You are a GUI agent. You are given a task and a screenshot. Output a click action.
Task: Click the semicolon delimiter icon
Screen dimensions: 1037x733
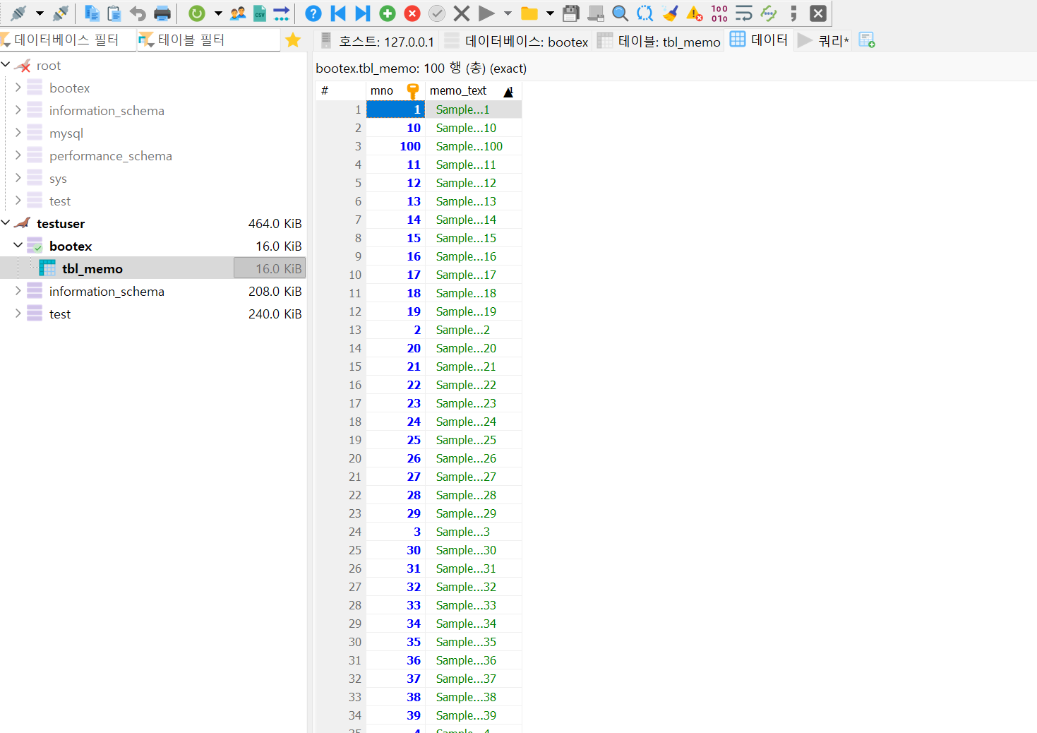coord(793,13)
